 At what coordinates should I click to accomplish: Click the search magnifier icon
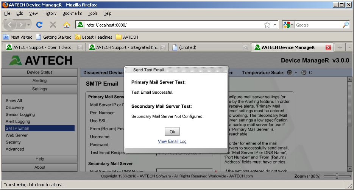[346, 25]
